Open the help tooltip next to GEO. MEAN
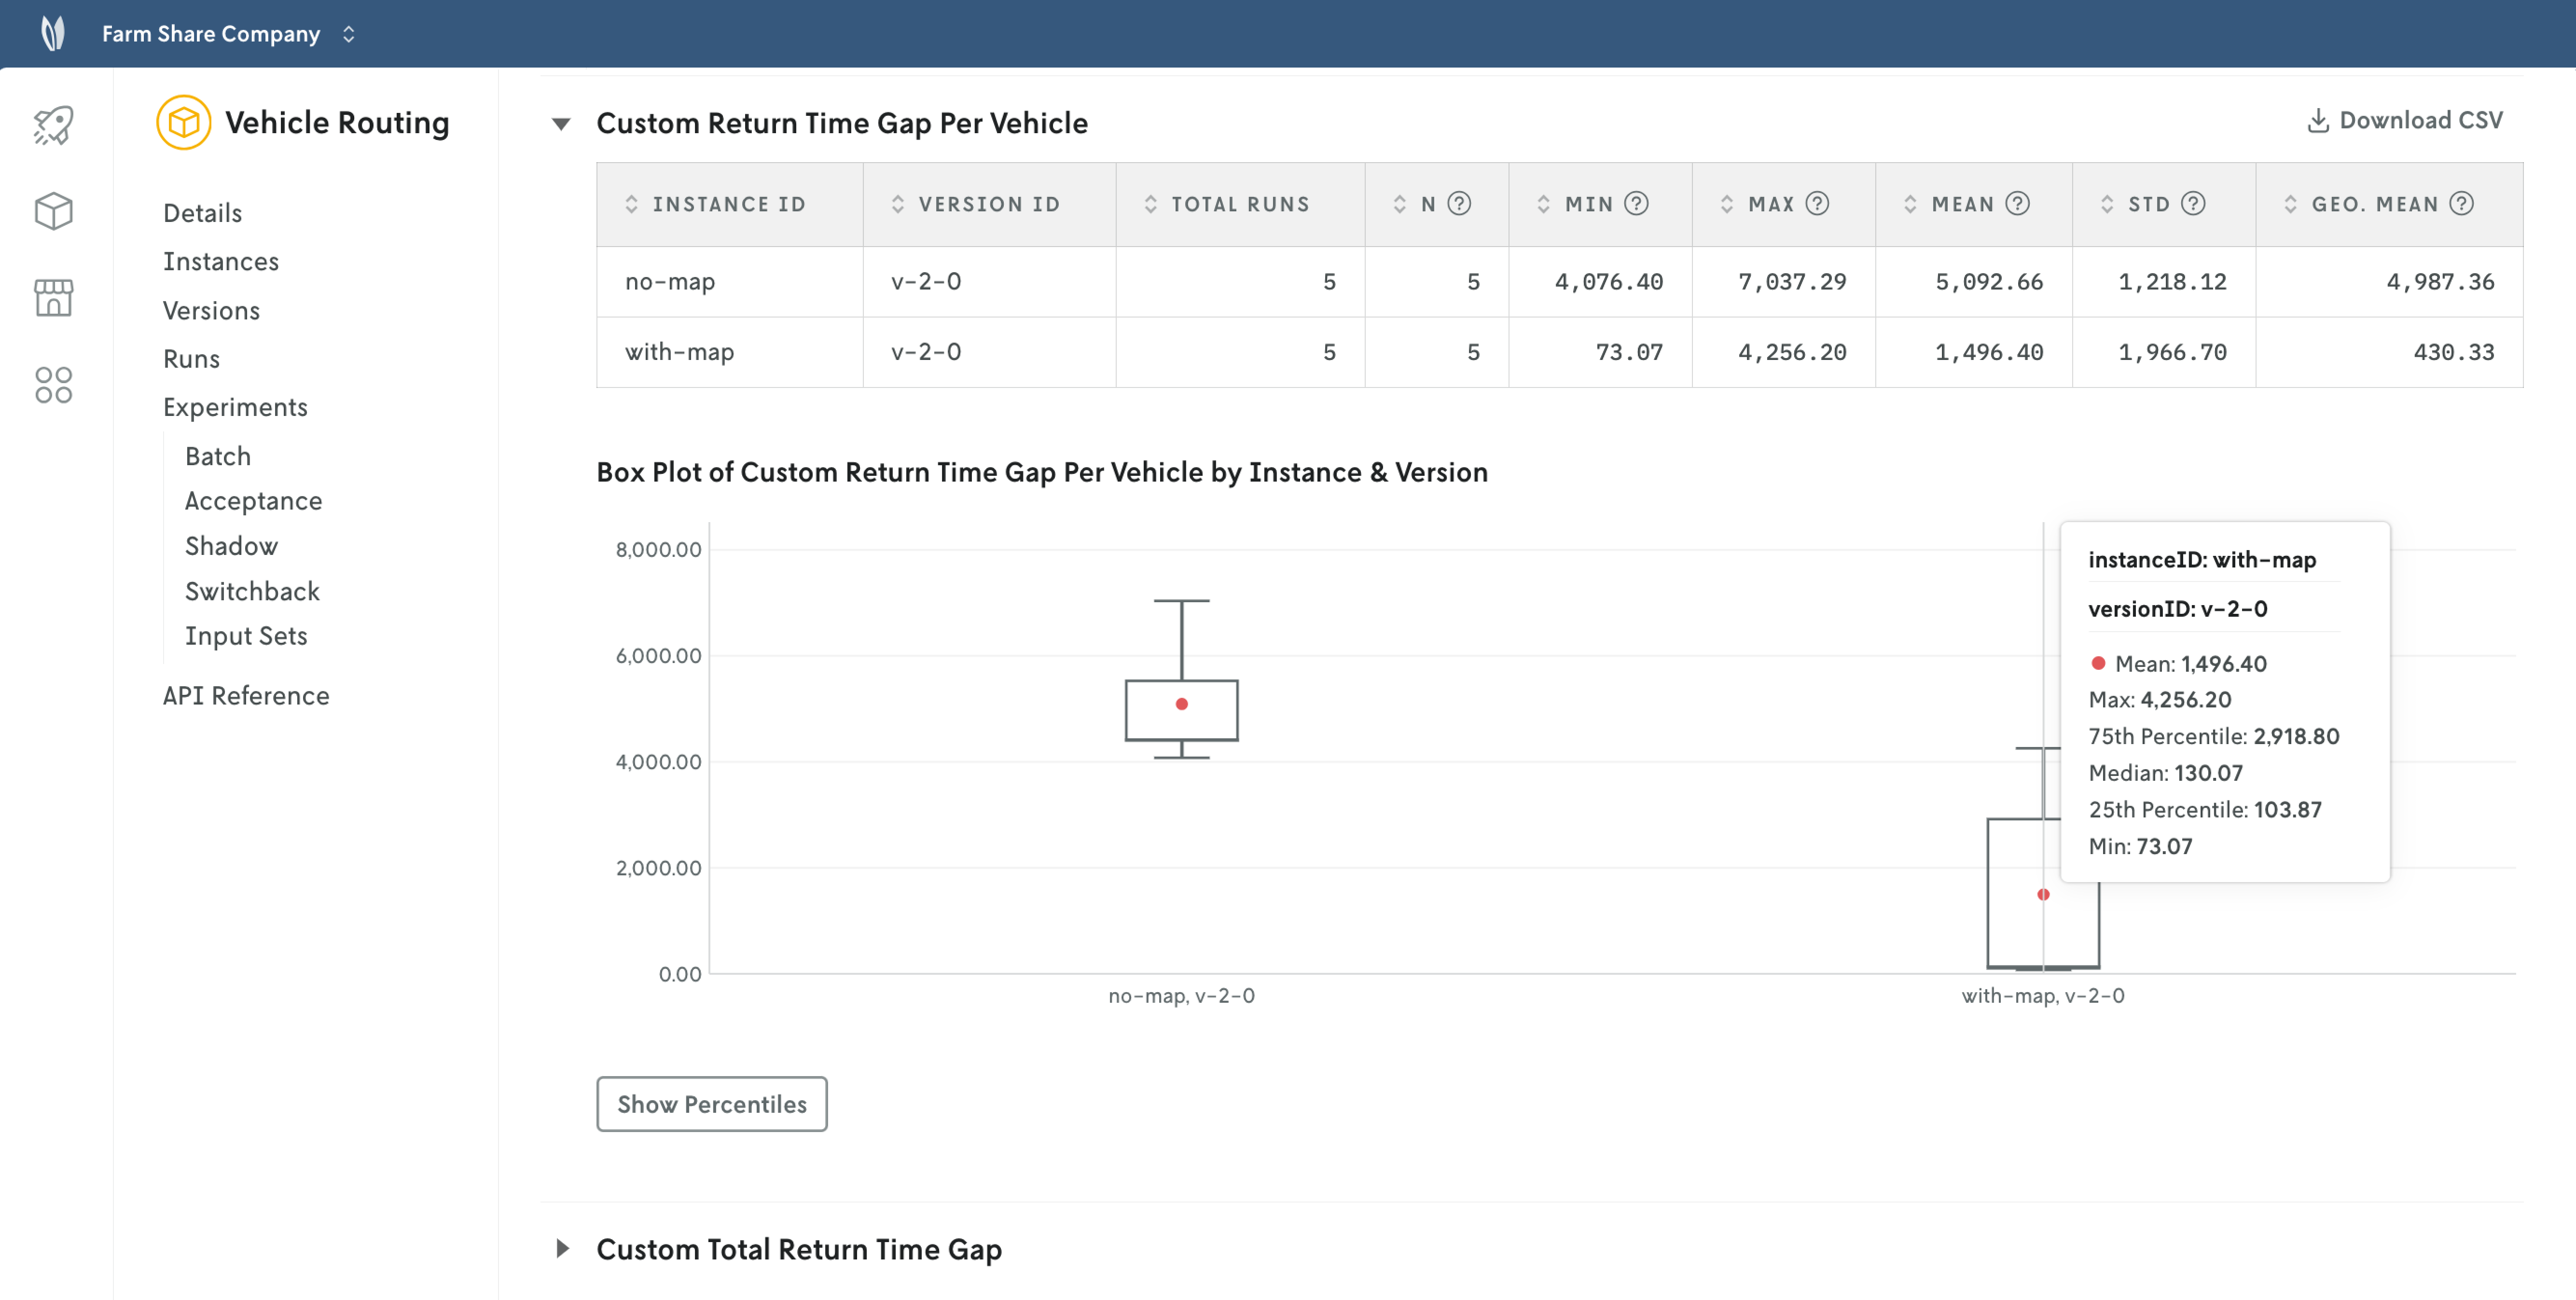The width and height of the screenshot is (2576, 1300). coord(2463,203)
